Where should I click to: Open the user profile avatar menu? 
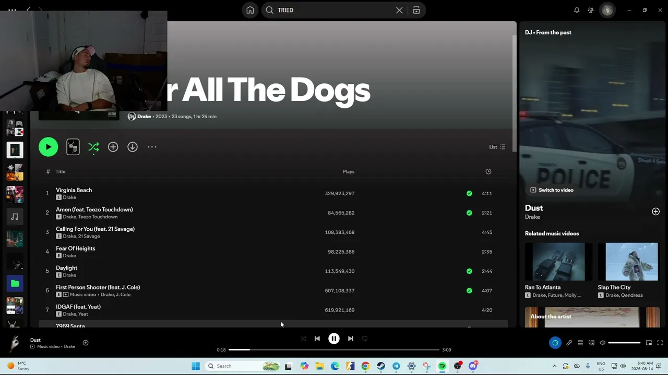tap(607, 10)
